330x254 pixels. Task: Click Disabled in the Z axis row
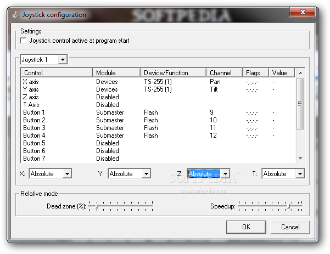point(108,97)
